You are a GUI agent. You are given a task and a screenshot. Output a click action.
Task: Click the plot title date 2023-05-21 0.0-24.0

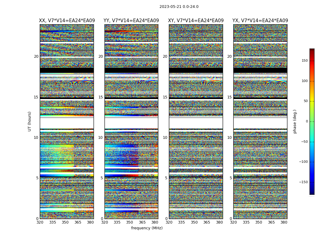[179, 7]
